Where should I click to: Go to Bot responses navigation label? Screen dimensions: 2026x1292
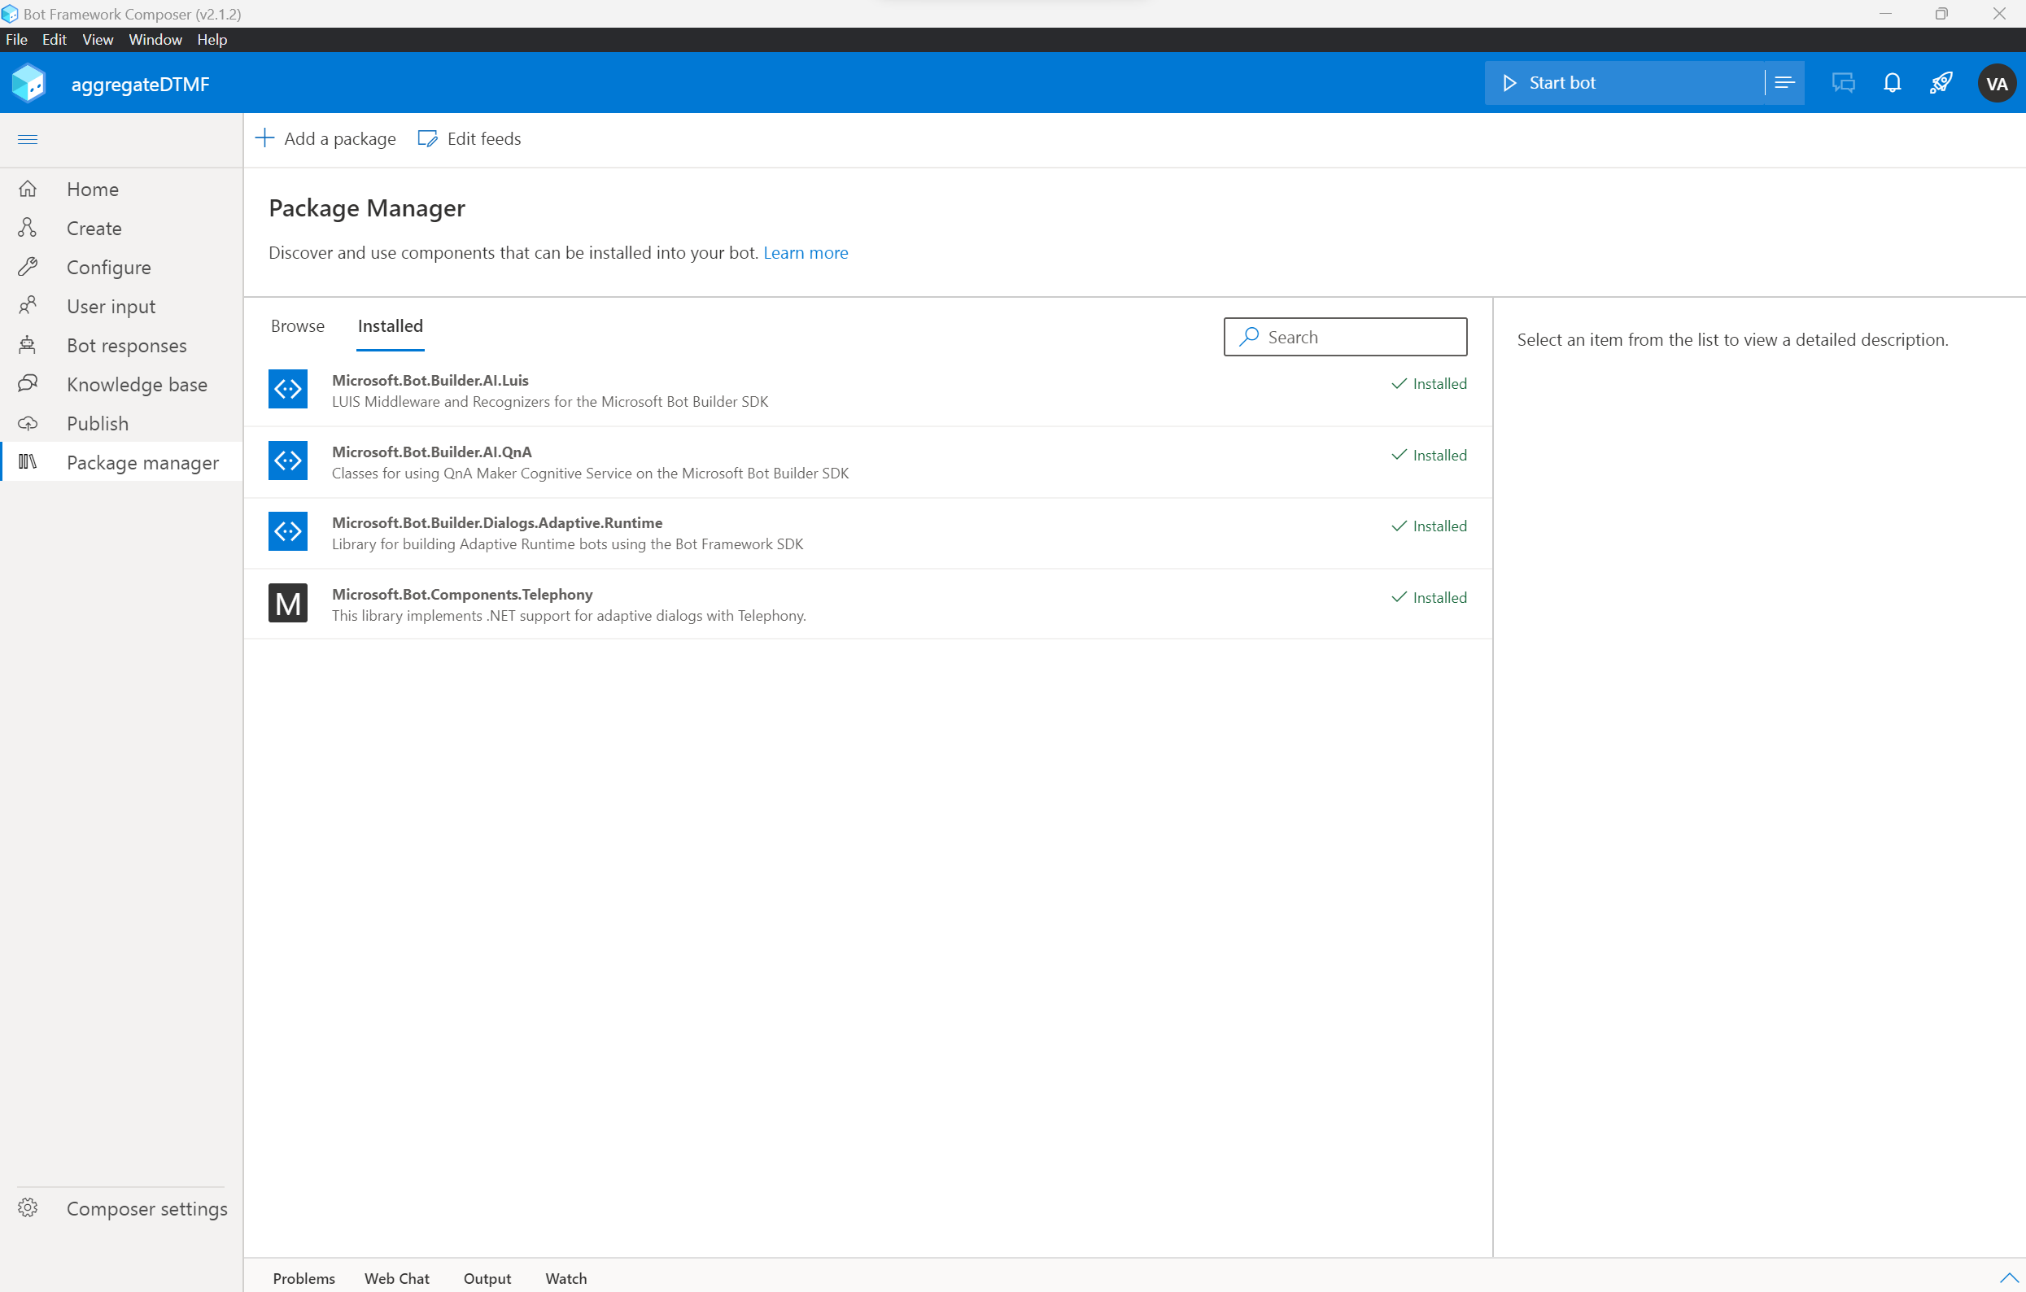[127, 345]
